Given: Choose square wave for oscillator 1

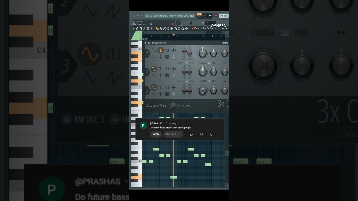Looking at the screenshot, I should click(x=160, y=50).
